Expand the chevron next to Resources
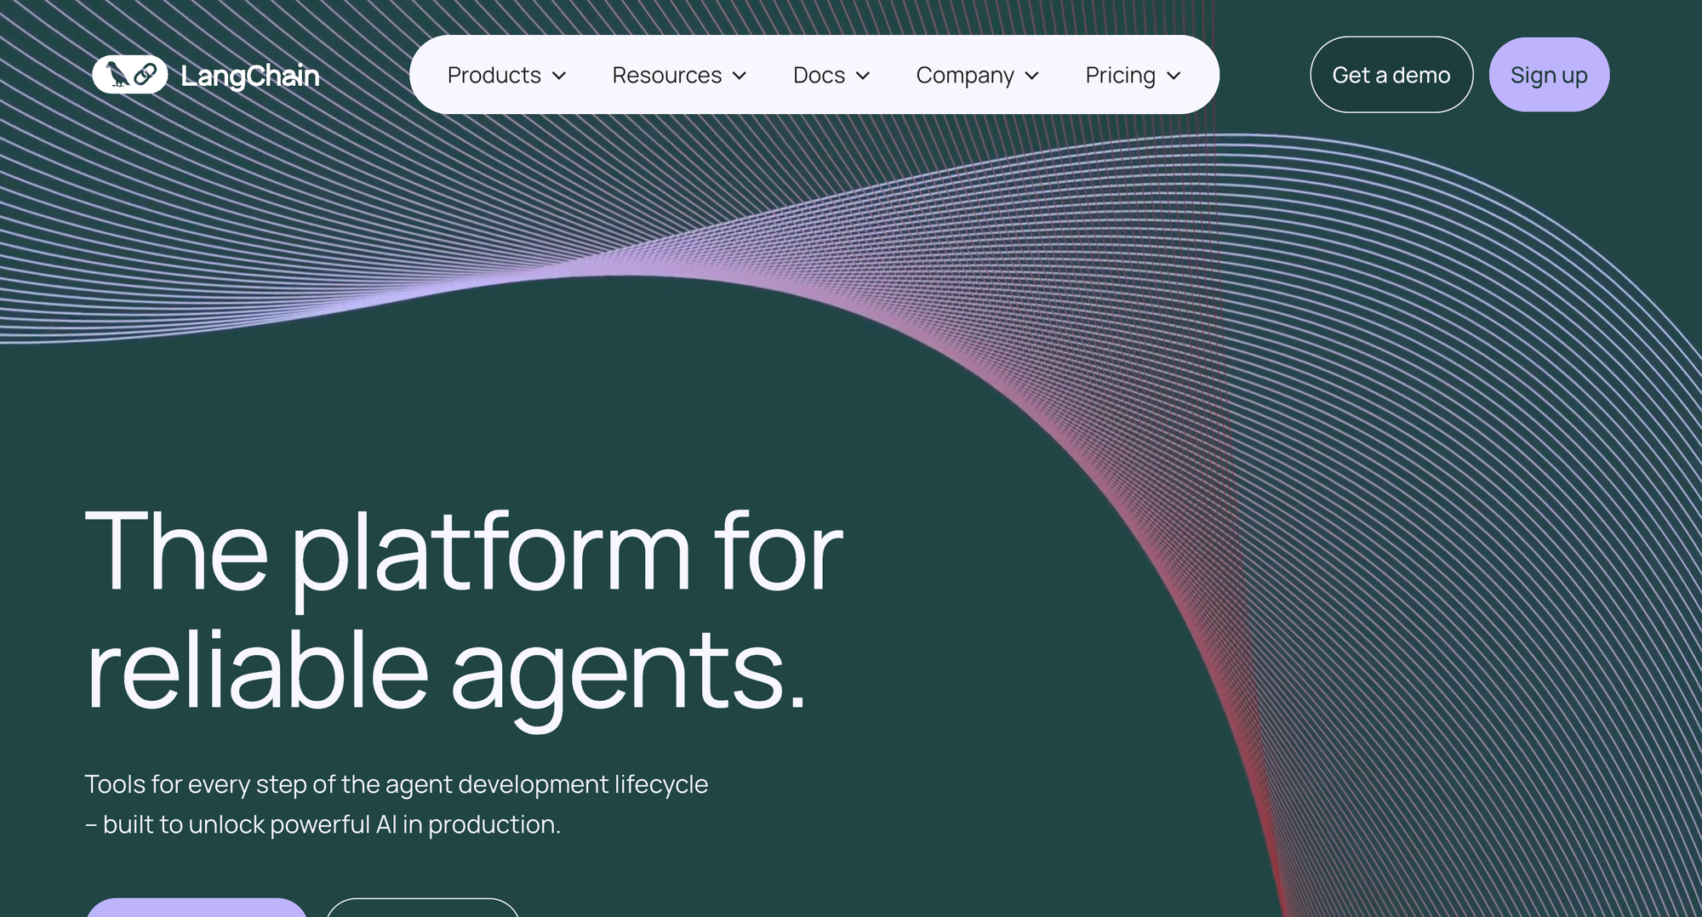Image resolution: width=1702 pixels, height=917 pixels. click(740, 76)
